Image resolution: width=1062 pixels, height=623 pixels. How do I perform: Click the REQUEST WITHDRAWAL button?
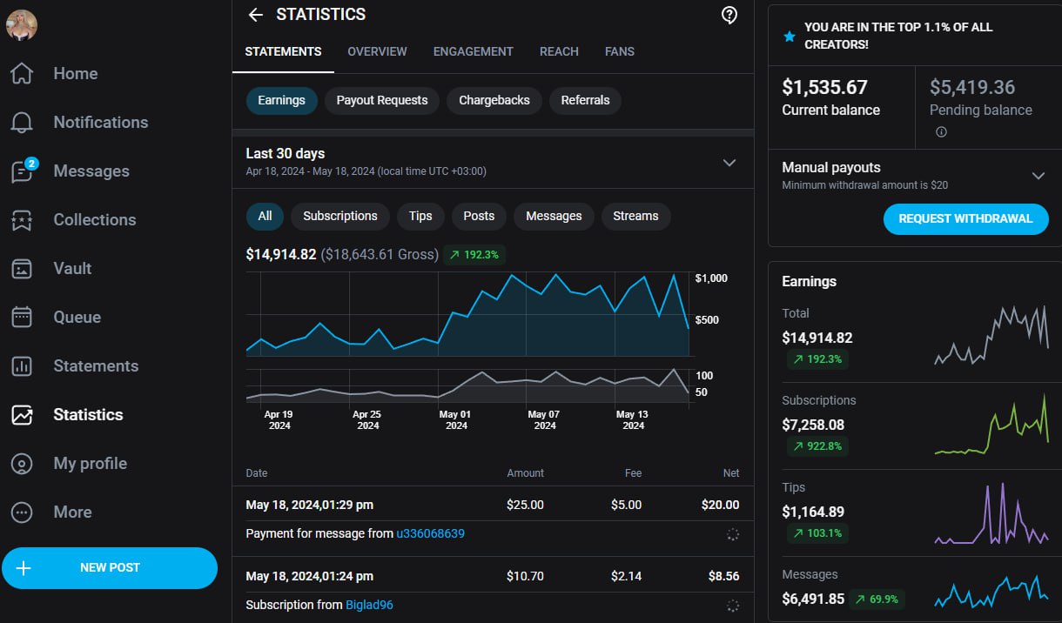(965, 219)
